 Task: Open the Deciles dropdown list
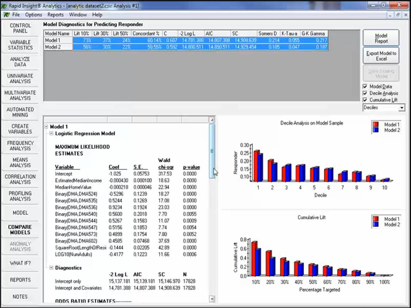402,108
